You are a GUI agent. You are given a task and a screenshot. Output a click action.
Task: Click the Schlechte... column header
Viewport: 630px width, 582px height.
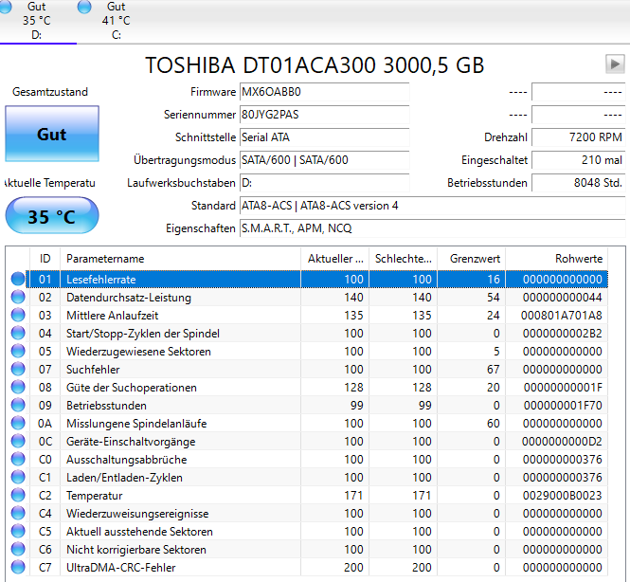coord(403,259)
